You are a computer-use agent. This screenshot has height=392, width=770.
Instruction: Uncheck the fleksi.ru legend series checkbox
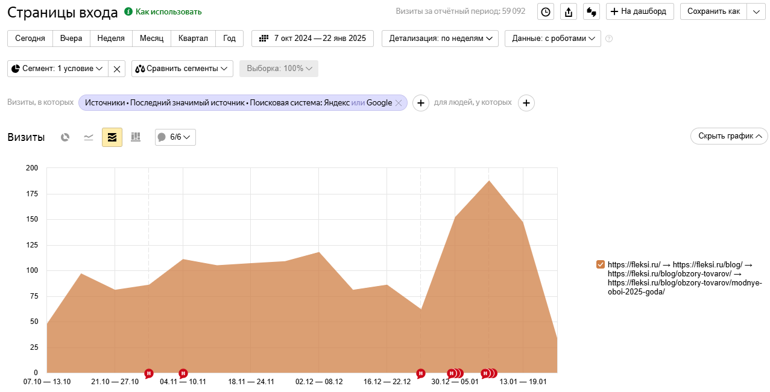600,264
